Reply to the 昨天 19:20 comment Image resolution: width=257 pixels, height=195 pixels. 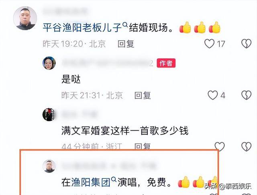point(126,44)
